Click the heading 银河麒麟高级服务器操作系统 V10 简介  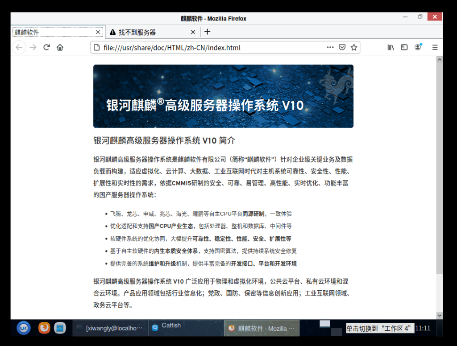click(164, 140)
